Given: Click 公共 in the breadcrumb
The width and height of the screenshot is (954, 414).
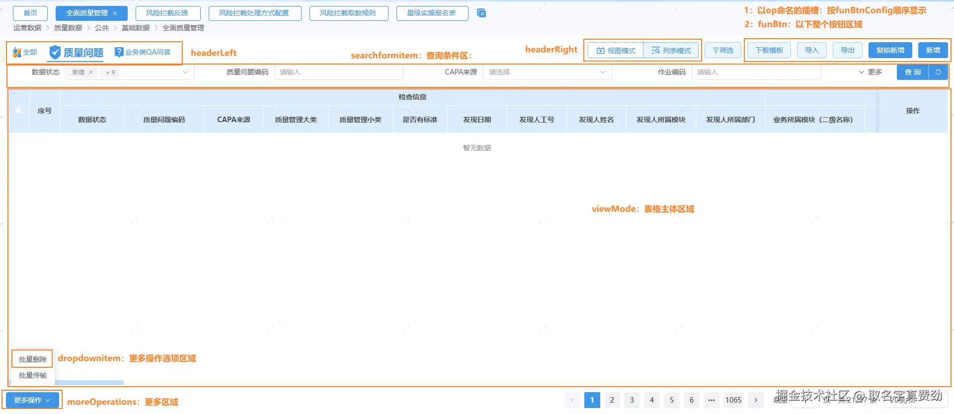Looking at the screenshot, I should 102,28.
